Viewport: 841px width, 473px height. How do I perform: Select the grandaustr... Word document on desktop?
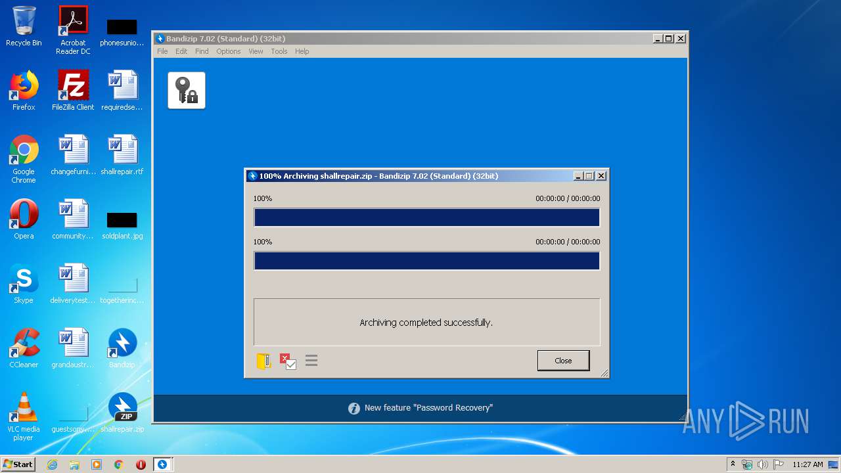[73, 348]
